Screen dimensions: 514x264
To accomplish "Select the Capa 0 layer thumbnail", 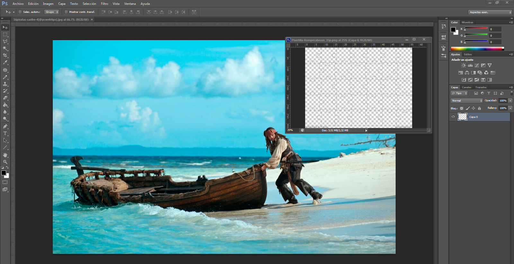I will [462, 117].
